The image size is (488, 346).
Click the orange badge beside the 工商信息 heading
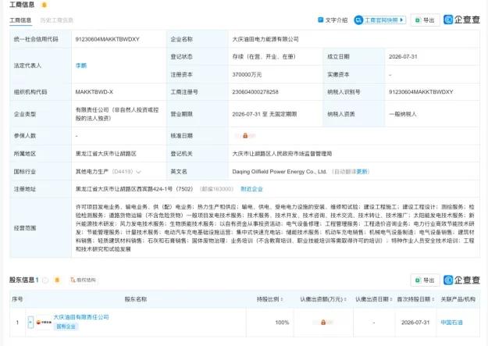pos(45,5)
